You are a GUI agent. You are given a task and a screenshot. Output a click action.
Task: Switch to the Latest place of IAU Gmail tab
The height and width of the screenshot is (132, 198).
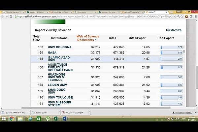(61, 12)
